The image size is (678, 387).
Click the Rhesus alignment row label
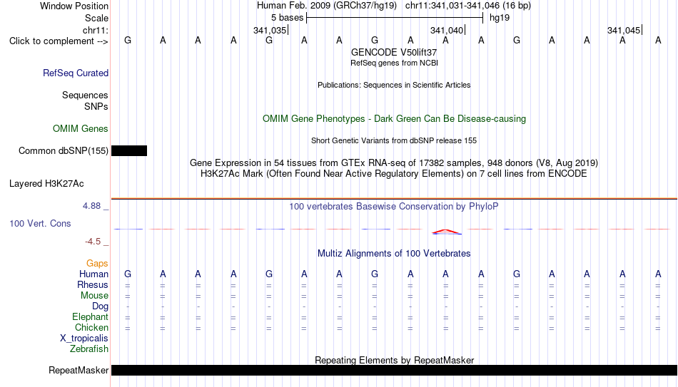pos(93,285)
